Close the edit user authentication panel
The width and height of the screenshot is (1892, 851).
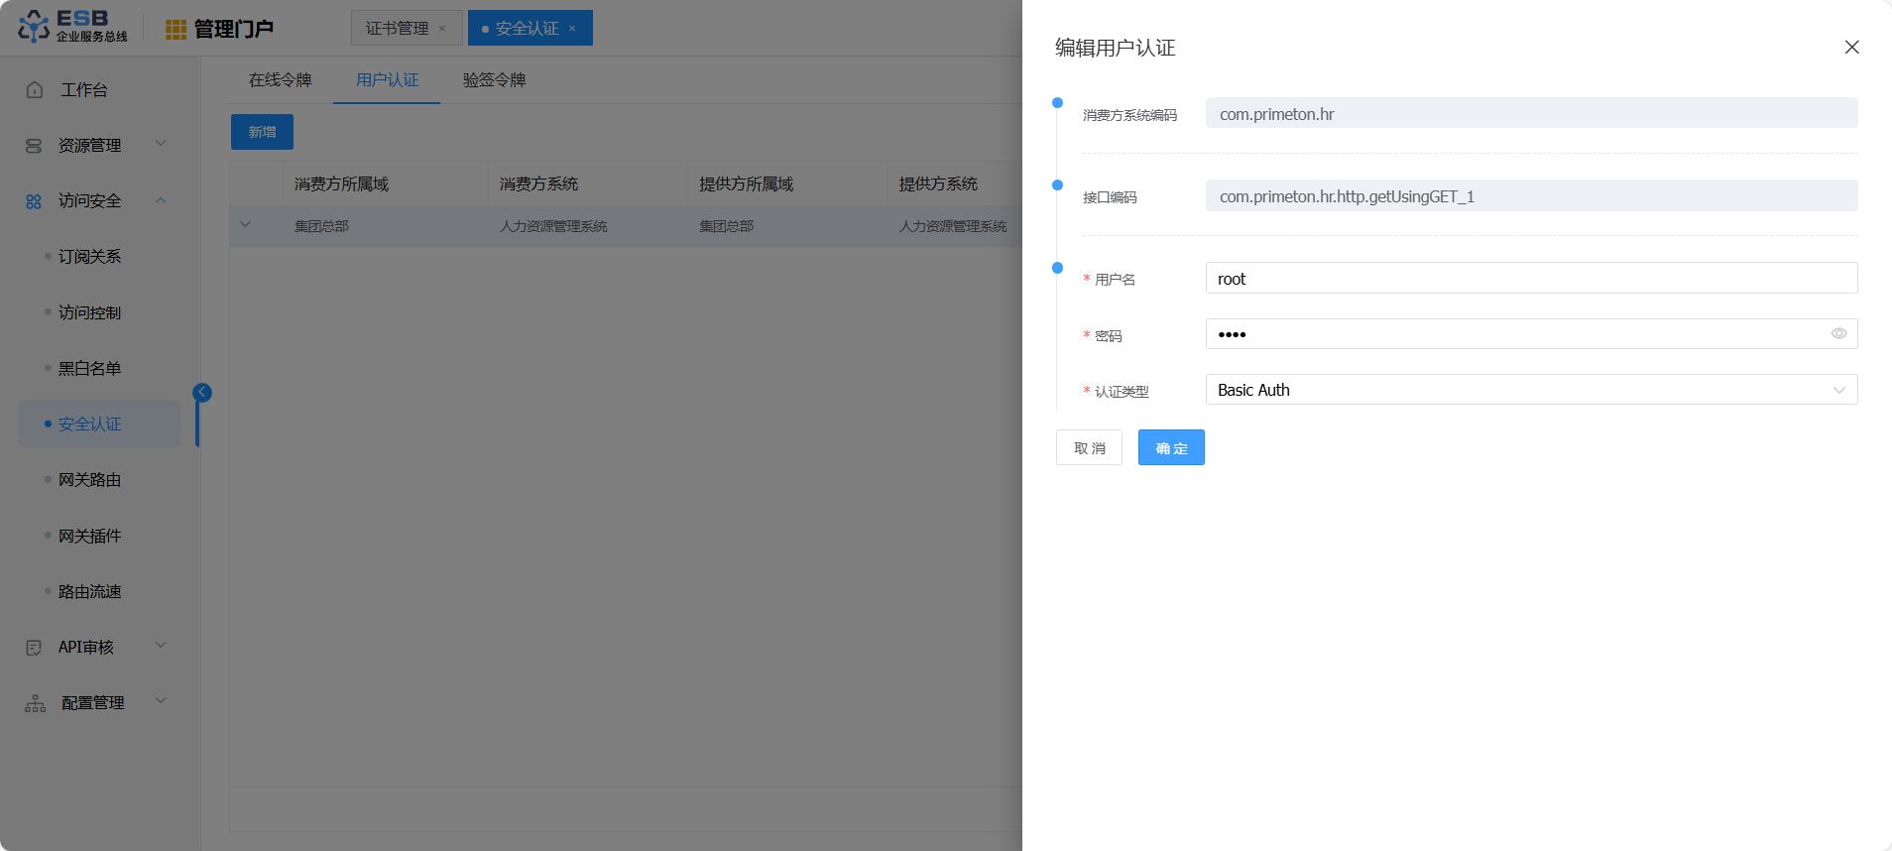[x=1851, y=48]
